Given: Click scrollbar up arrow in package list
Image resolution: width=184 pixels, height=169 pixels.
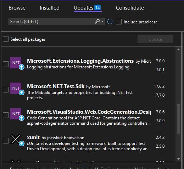Looking at the screenshot, I should click(x=178, y=50).
